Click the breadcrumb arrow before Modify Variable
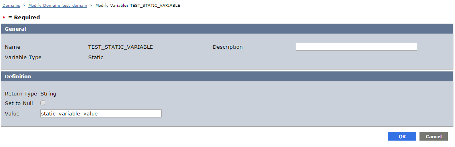This screenshot has height=147, width=455. (x=91, y=6)
